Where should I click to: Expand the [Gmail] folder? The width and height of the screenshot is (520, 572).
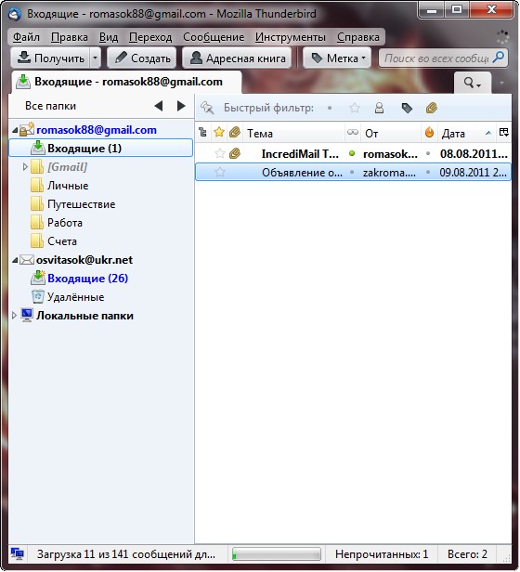click(25, 167)
